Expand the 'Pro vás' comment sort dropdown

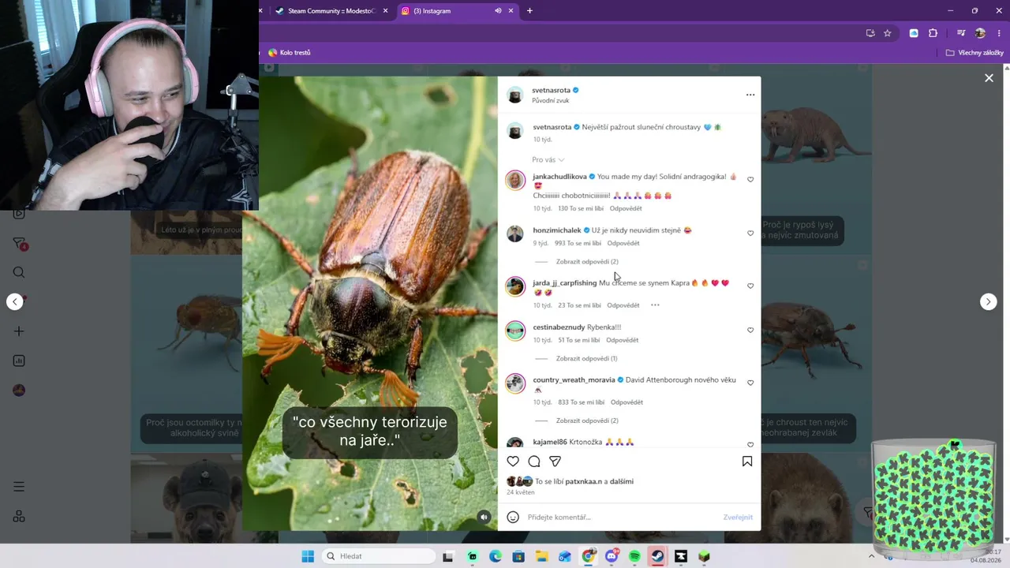548,160
